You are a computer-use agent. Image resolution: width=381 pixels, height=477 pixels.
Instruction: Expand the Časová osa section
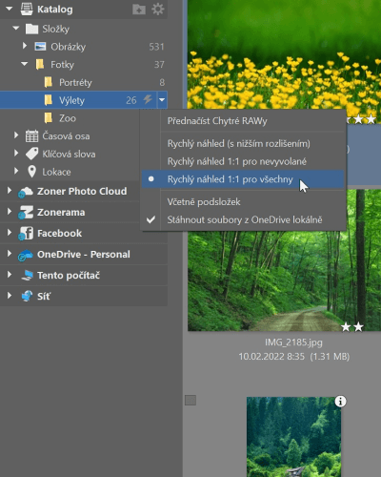(16, 135)
